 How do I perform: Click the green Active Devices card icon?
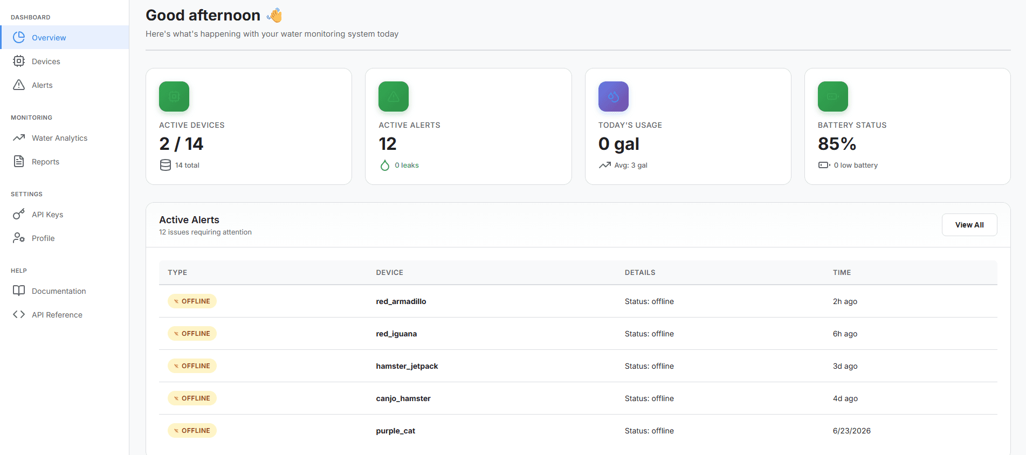coord(174,96)
